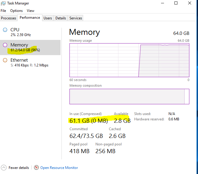Click the Open Resource Monitor link
Screen dimensions: 198x174
click(59, 168)
